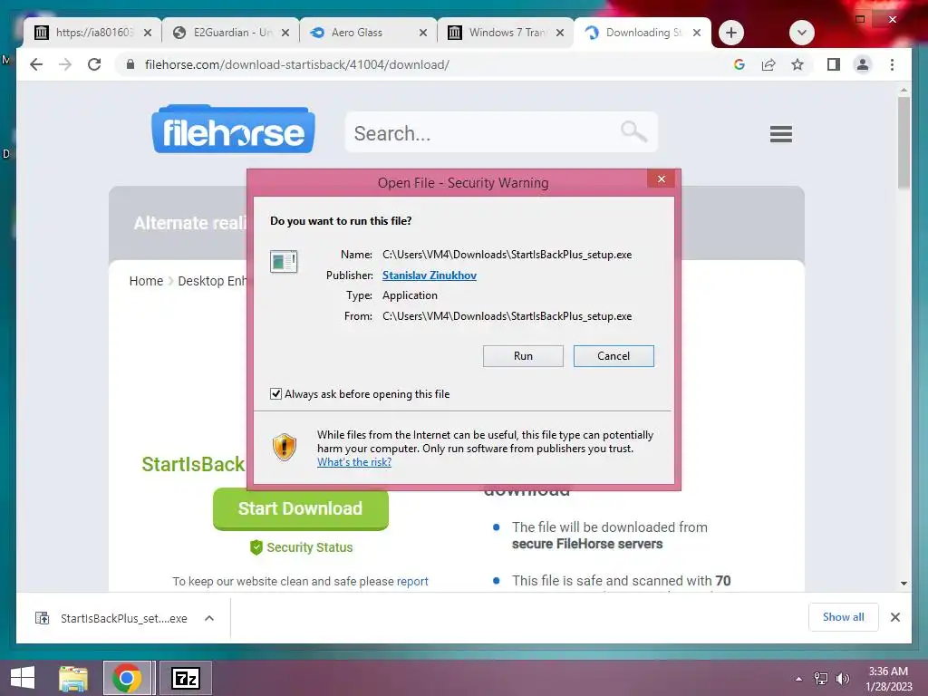Click Cancel in Security Warning dialog

pos(614,355)
